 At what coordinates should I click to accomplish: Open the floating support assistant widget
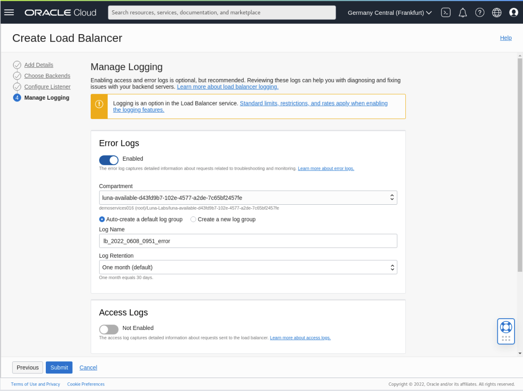coord(506,331)
